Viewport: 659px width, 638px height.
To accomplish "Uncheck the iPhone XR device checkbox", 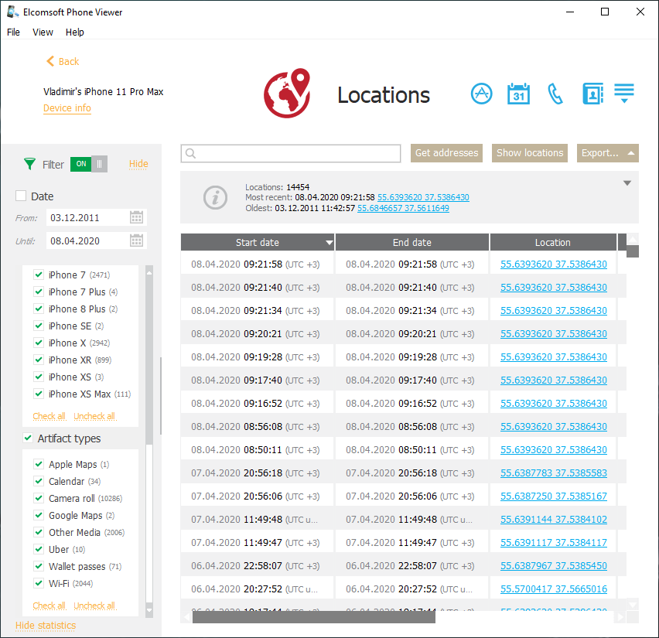I will 39,360.
